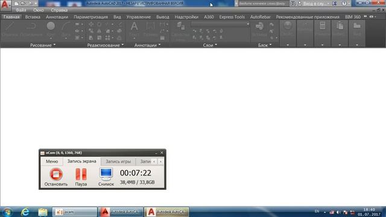Click the binoculars search icon in title bar
This screenshot has height=217, width=386.
point(293,4)
